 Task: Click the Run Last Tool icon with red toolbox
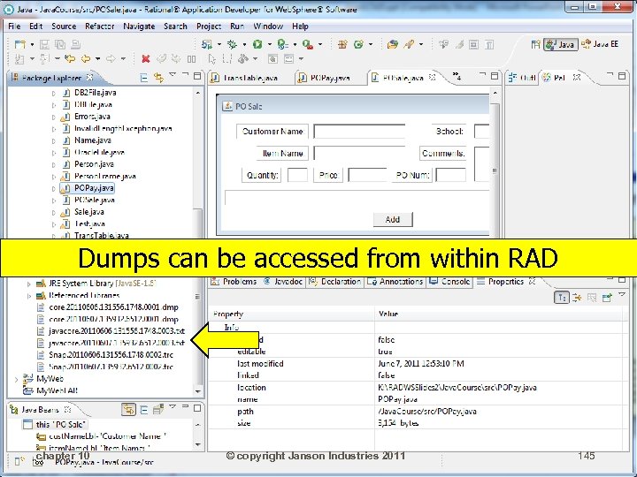[x=308, y=44]
